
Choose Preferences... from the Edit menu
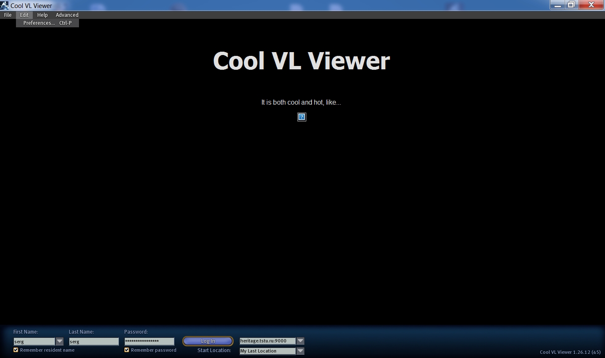coord(47,23)
